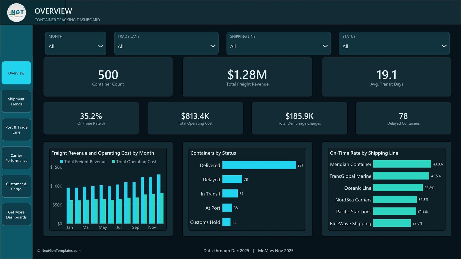The image size is (461, 259).
Task: Open the Port & Trade Lane page
Action: pyautogui.click(x=16, y=129)
